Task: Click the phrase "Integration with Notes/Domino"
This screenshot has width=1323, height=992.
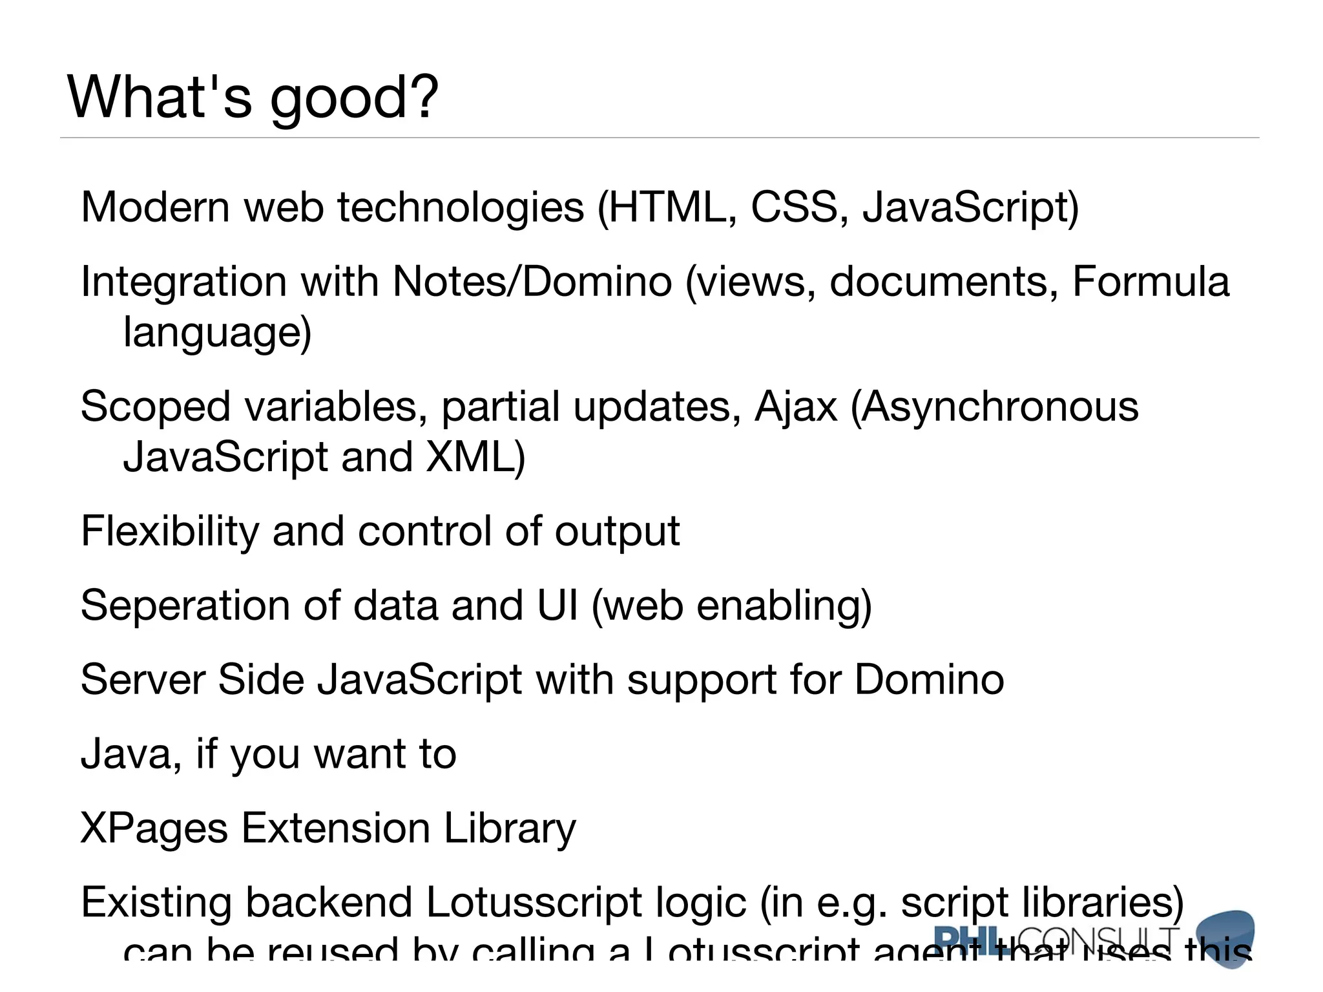Action: click(376, 282)
